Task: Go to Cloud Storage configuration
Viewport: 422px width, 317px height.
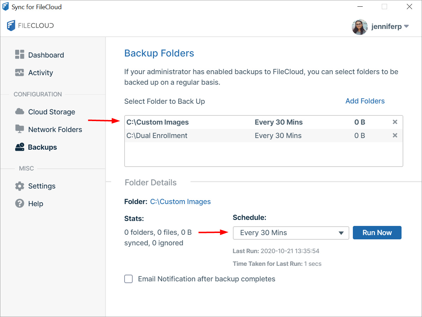Action: (x=52, y=112)
